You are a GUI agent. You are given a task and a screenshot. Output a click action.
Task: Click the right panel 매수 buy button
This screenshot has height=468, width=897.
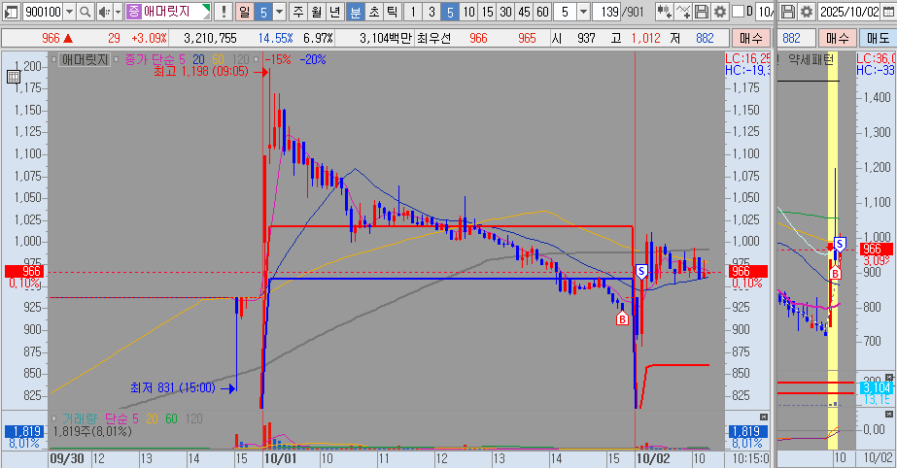click(x=838, y=38)
